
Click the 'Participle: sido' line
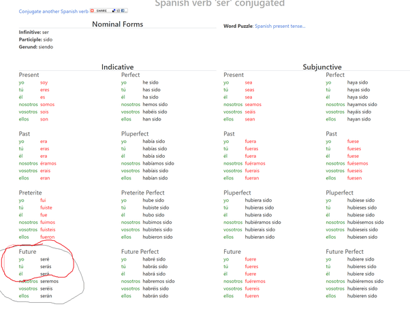(x=35, y=39)
